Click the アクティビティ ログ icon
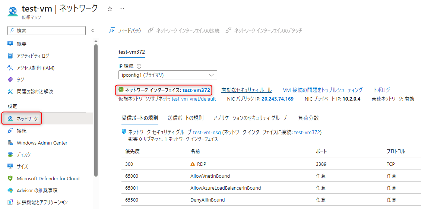Viewport: 421px width, 209px height. pyautogui.click(x=10, y=56)
